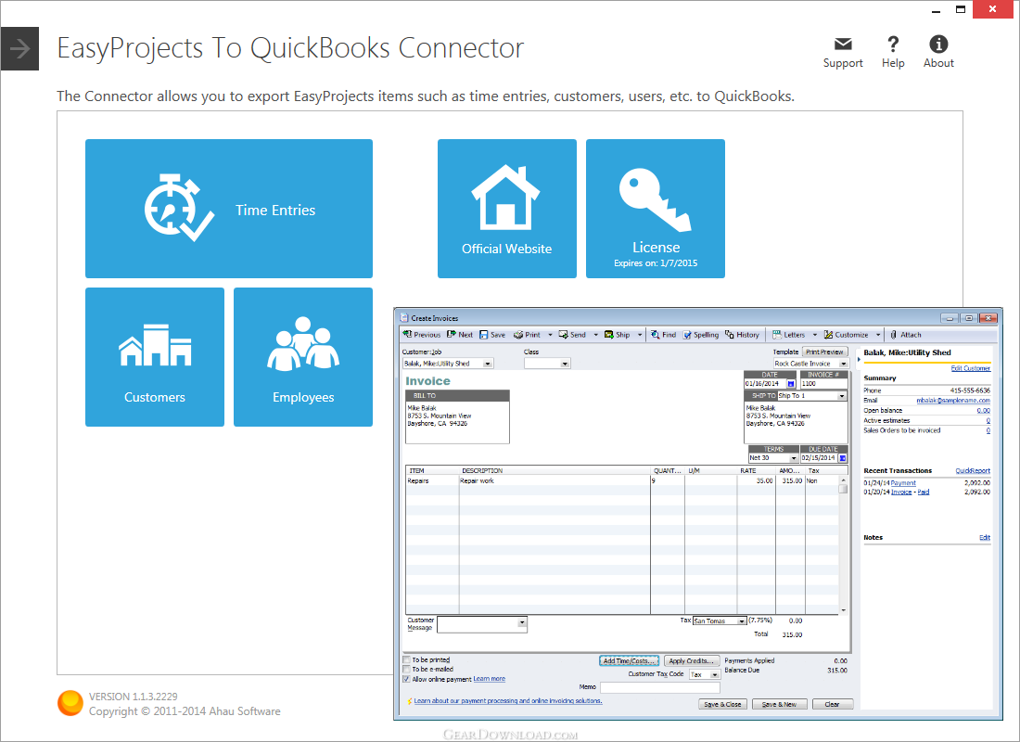Click Attach paperclip in invoice toolbar

(906, 335)
